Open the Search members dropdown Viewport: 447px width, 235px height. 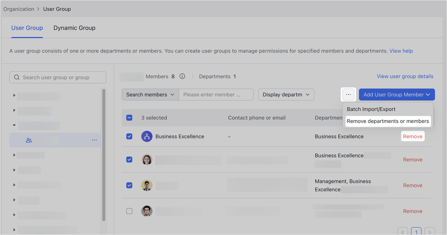[x=150, y=94]
